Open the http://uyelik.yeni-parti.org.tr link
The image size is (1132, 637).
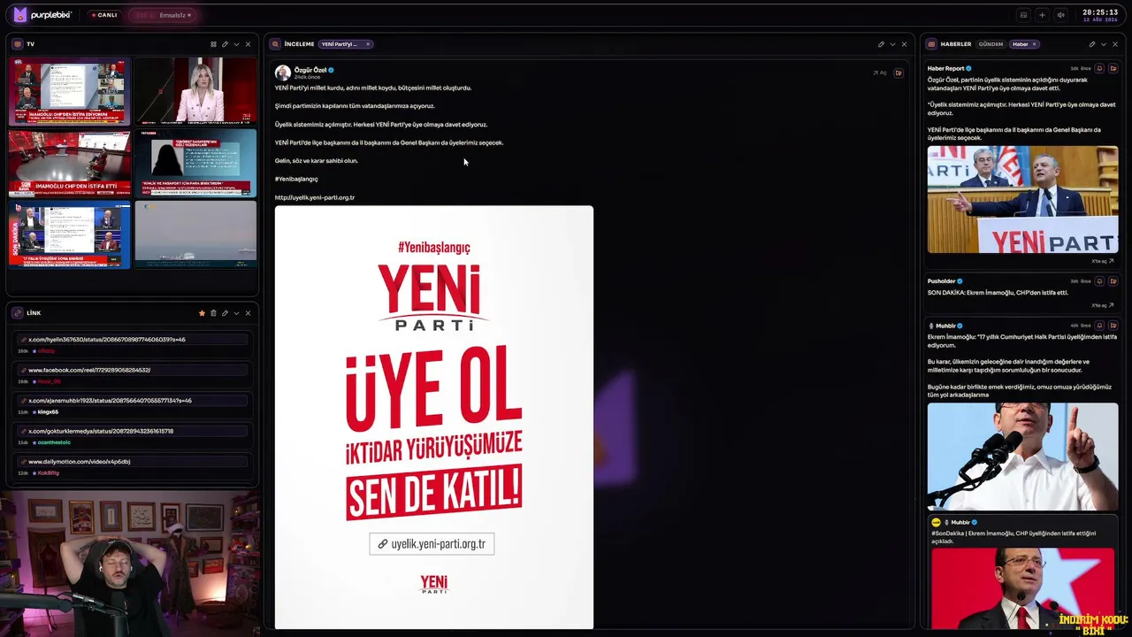(315, 197)
